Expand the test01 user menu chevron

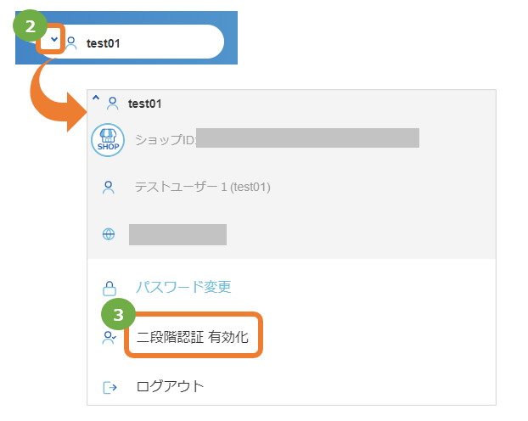tap(53, 39)
